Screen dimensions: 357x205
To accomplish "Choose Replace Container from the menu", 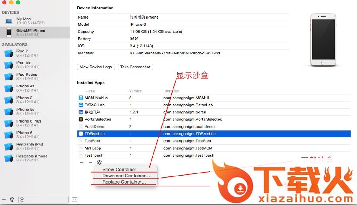I will pyautogui.click(x=124, y=182).
